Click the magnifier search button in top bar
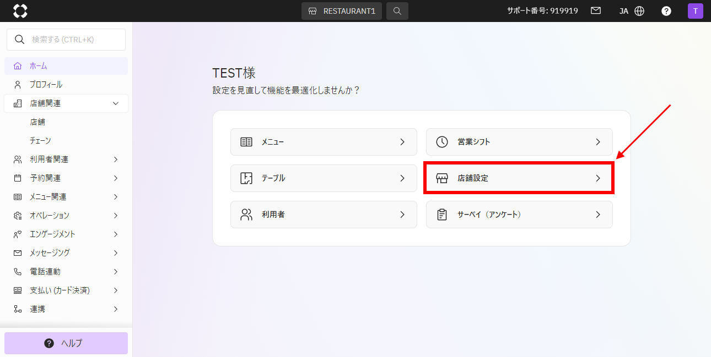The height and width of the screenshot is (357, 711). coord(397,11)
